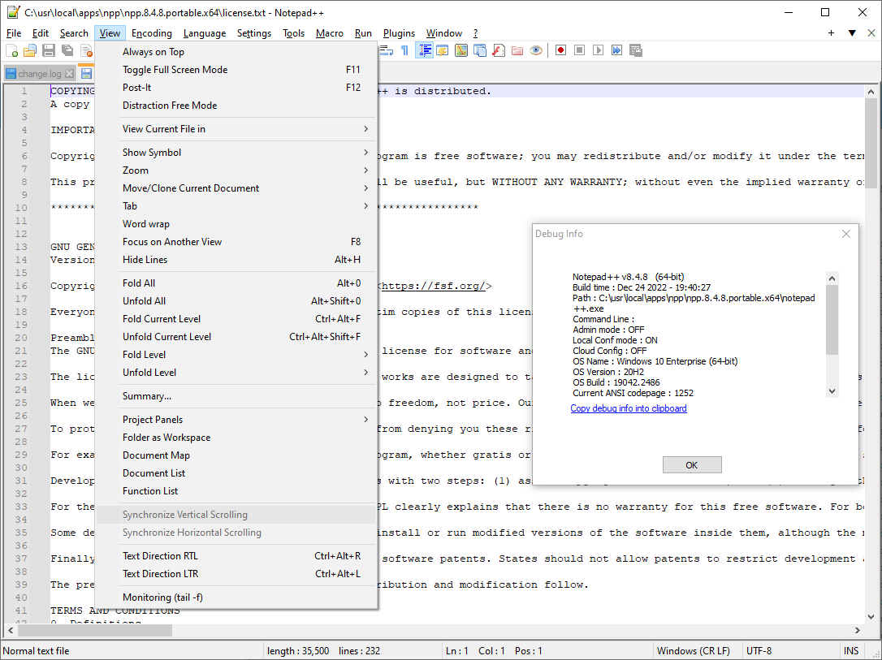This screenshot has width=882, height=660.
Task: Click the Open file toolbar icon
Action: pos(30,50)
